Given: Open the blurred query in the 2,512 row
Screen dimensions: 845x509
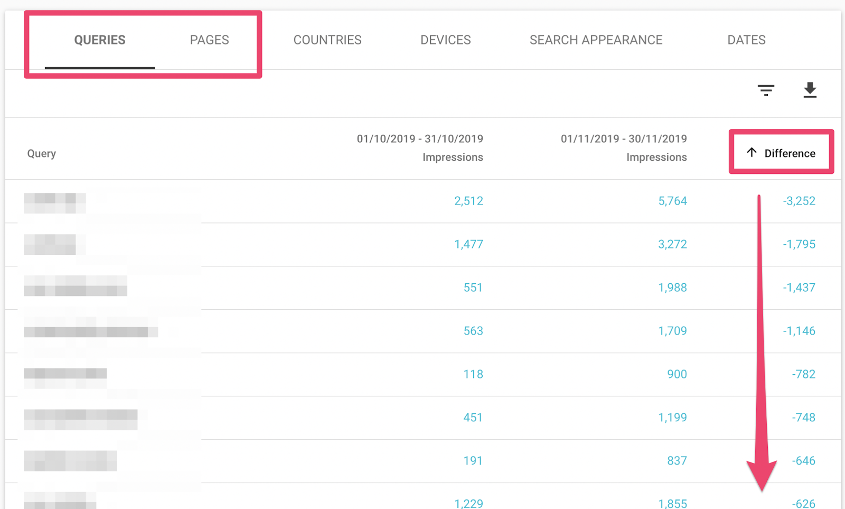Looking at the screenshot, I should coord(55,203).
